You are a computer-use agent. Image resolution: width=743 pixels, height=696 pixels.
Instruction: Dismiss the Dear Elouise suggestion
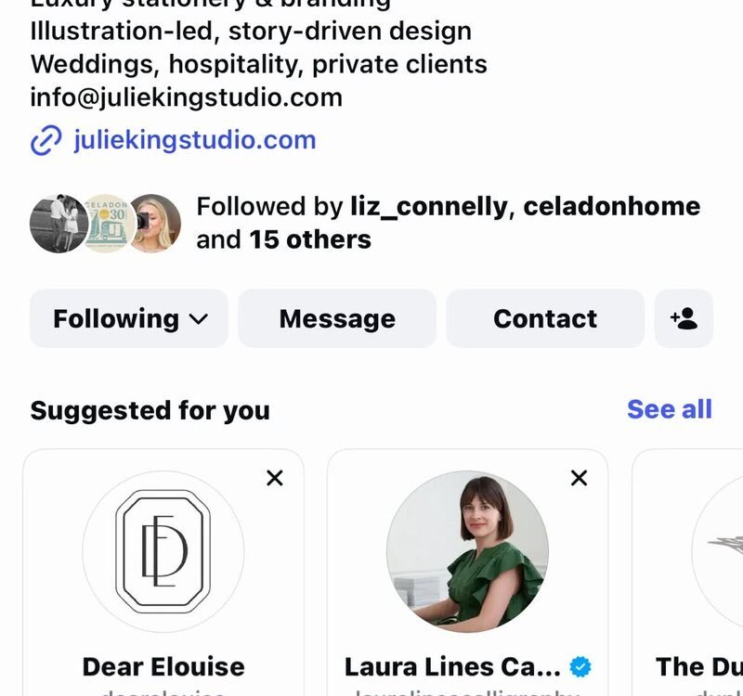[275, 478]
